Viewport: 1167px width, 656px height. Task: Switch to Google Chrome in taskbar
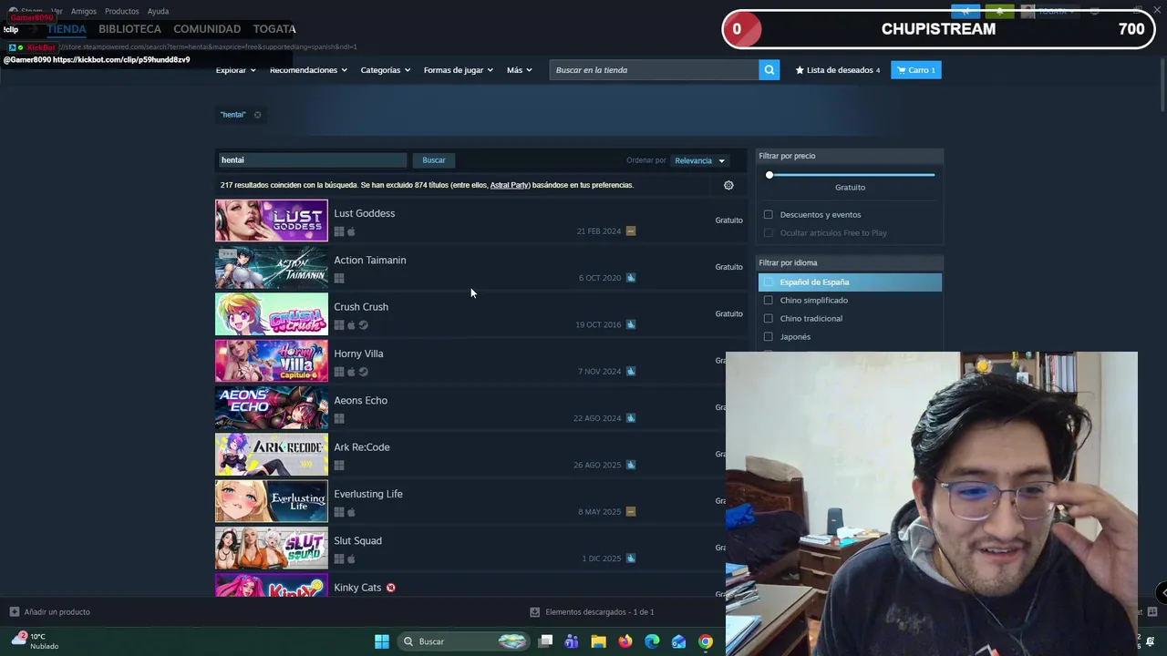[x=706, y=641]
